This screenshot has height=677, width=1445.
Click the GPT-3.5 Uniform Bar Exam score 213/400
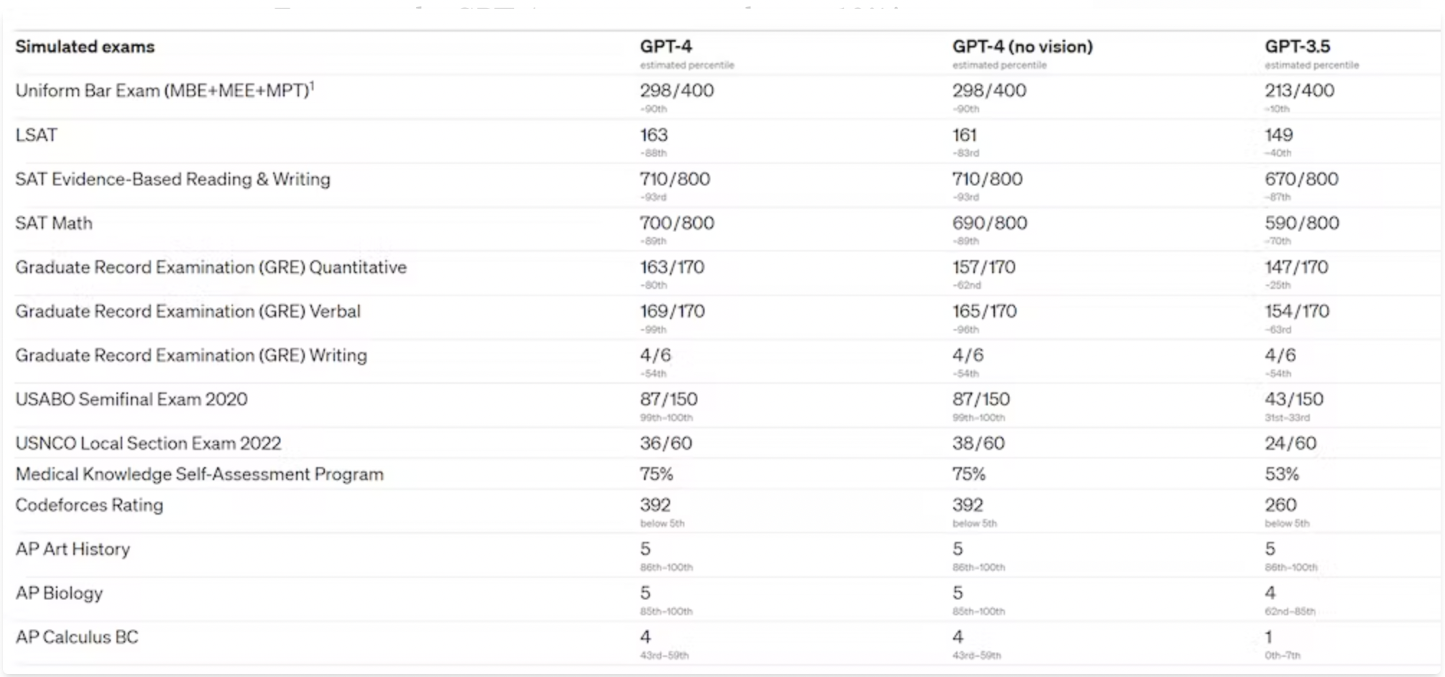tap(1299, 91)
